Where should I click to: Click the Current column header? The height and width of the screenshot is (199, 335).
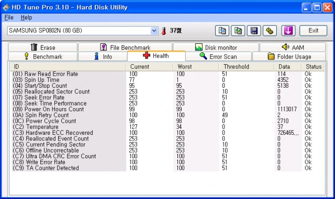[x=149, y=66]
